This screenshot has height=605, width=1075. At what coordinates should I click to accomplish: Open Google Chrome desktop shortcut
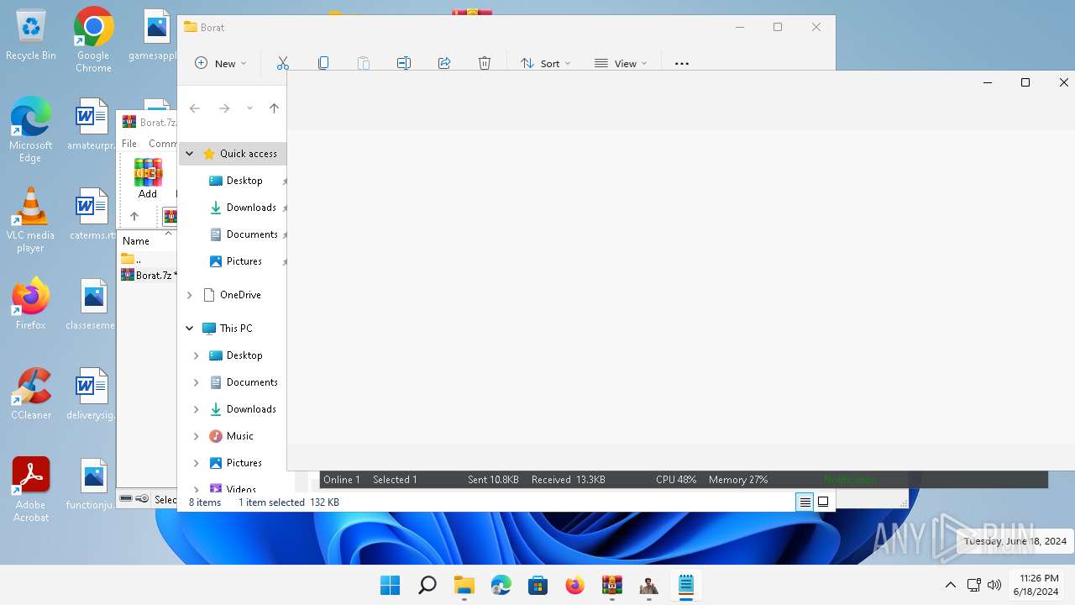click(93, 39)
